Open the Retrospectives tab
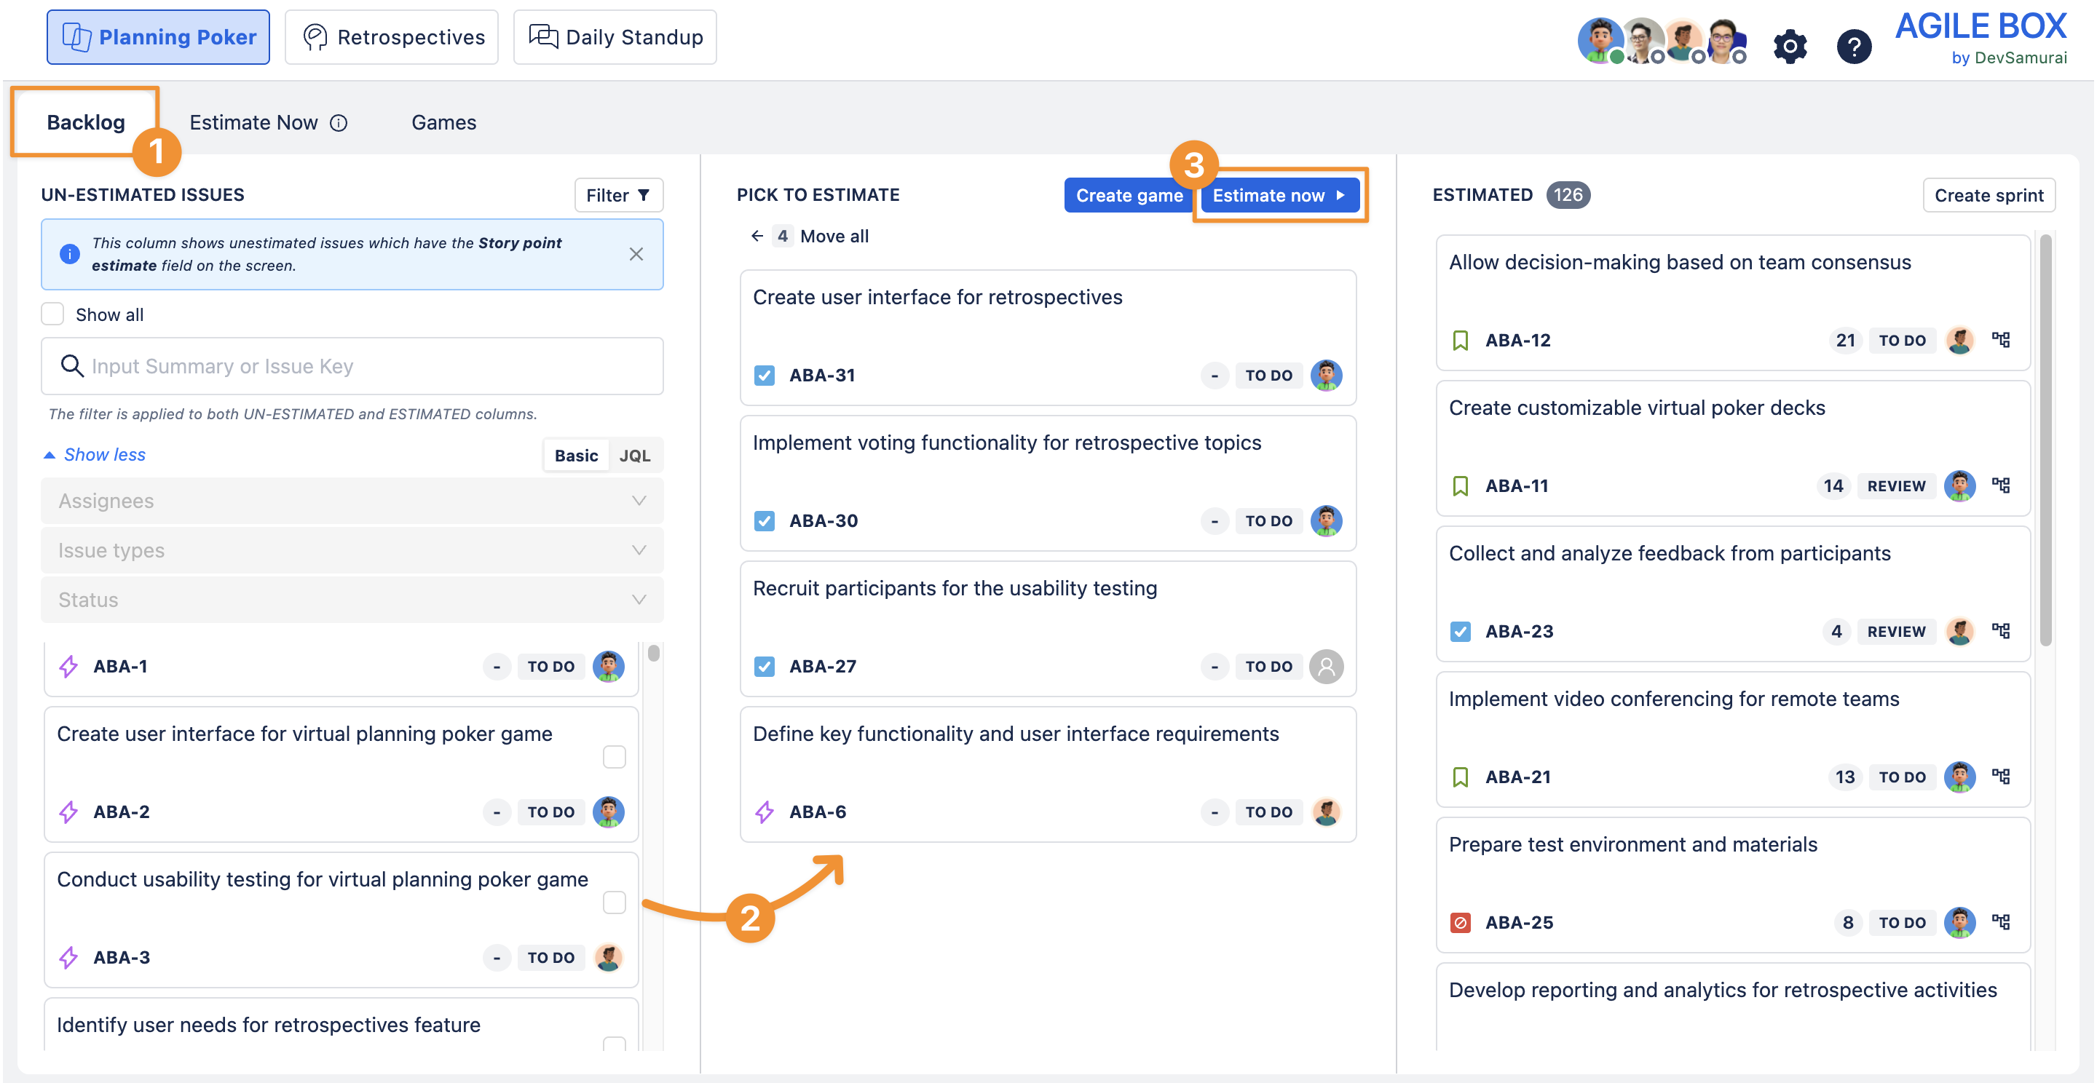The width and height of the screenshot is (2097, 1083). point(392,37)
